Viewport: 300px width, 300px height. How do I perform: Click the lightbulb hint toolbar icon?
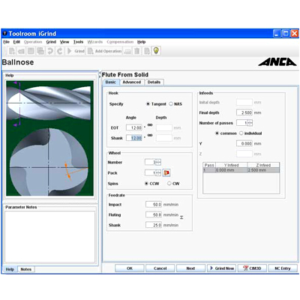pyautogui.click(x=156, y=51)
